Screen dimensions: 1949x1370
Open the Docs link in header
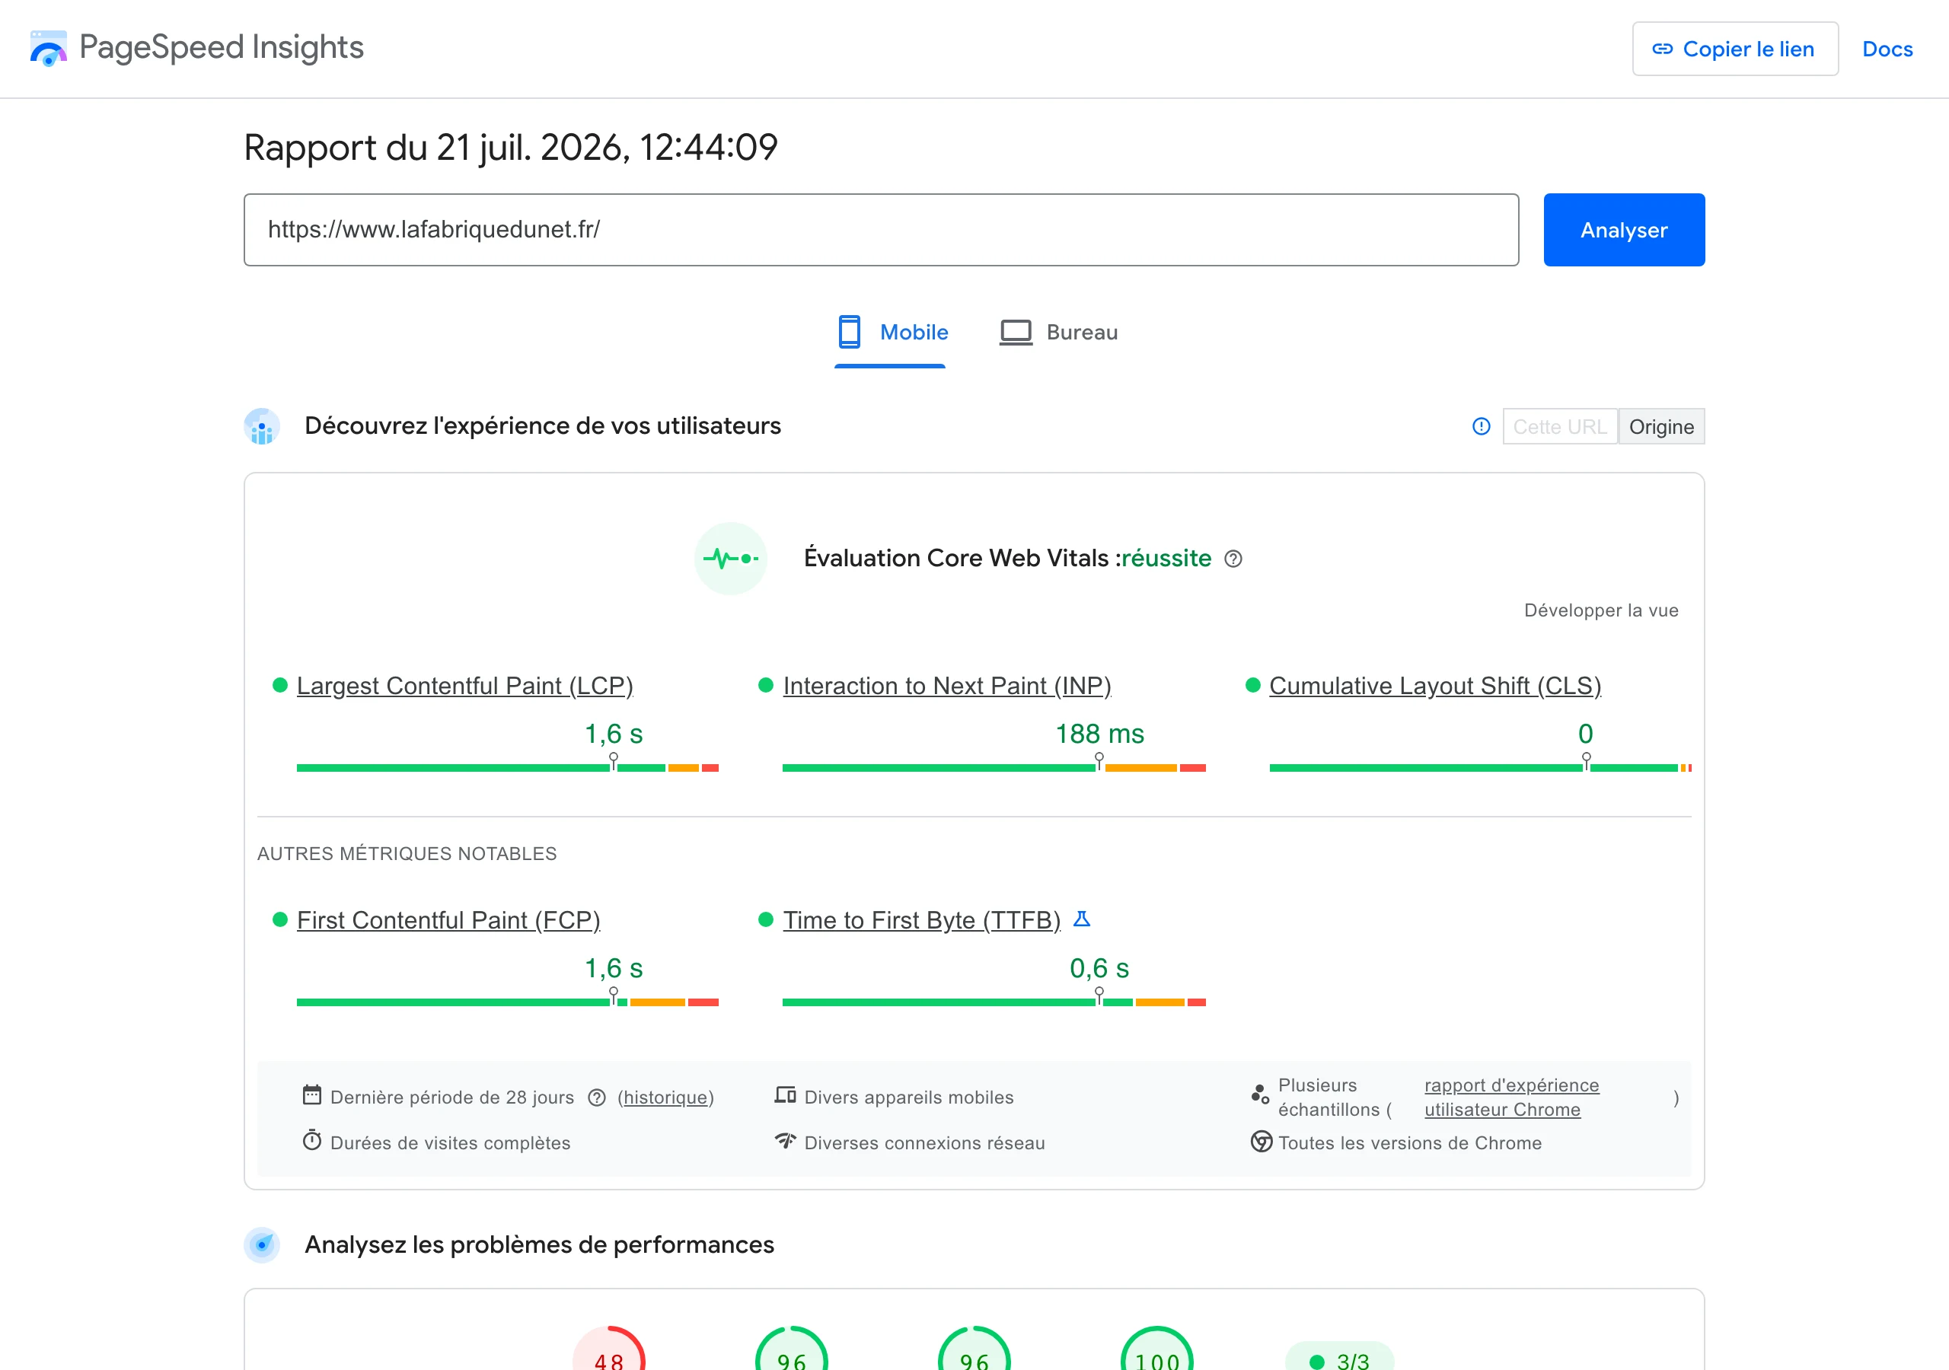click(x=1887, y=49)
